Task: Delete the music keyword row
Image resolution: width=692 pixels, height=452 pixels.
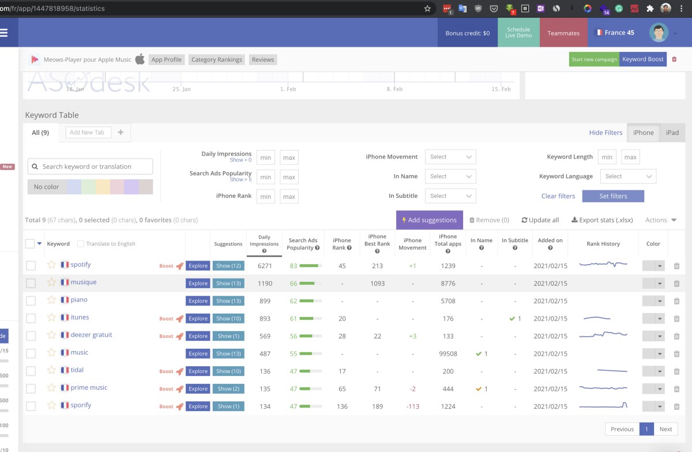Action: point(676,353)
